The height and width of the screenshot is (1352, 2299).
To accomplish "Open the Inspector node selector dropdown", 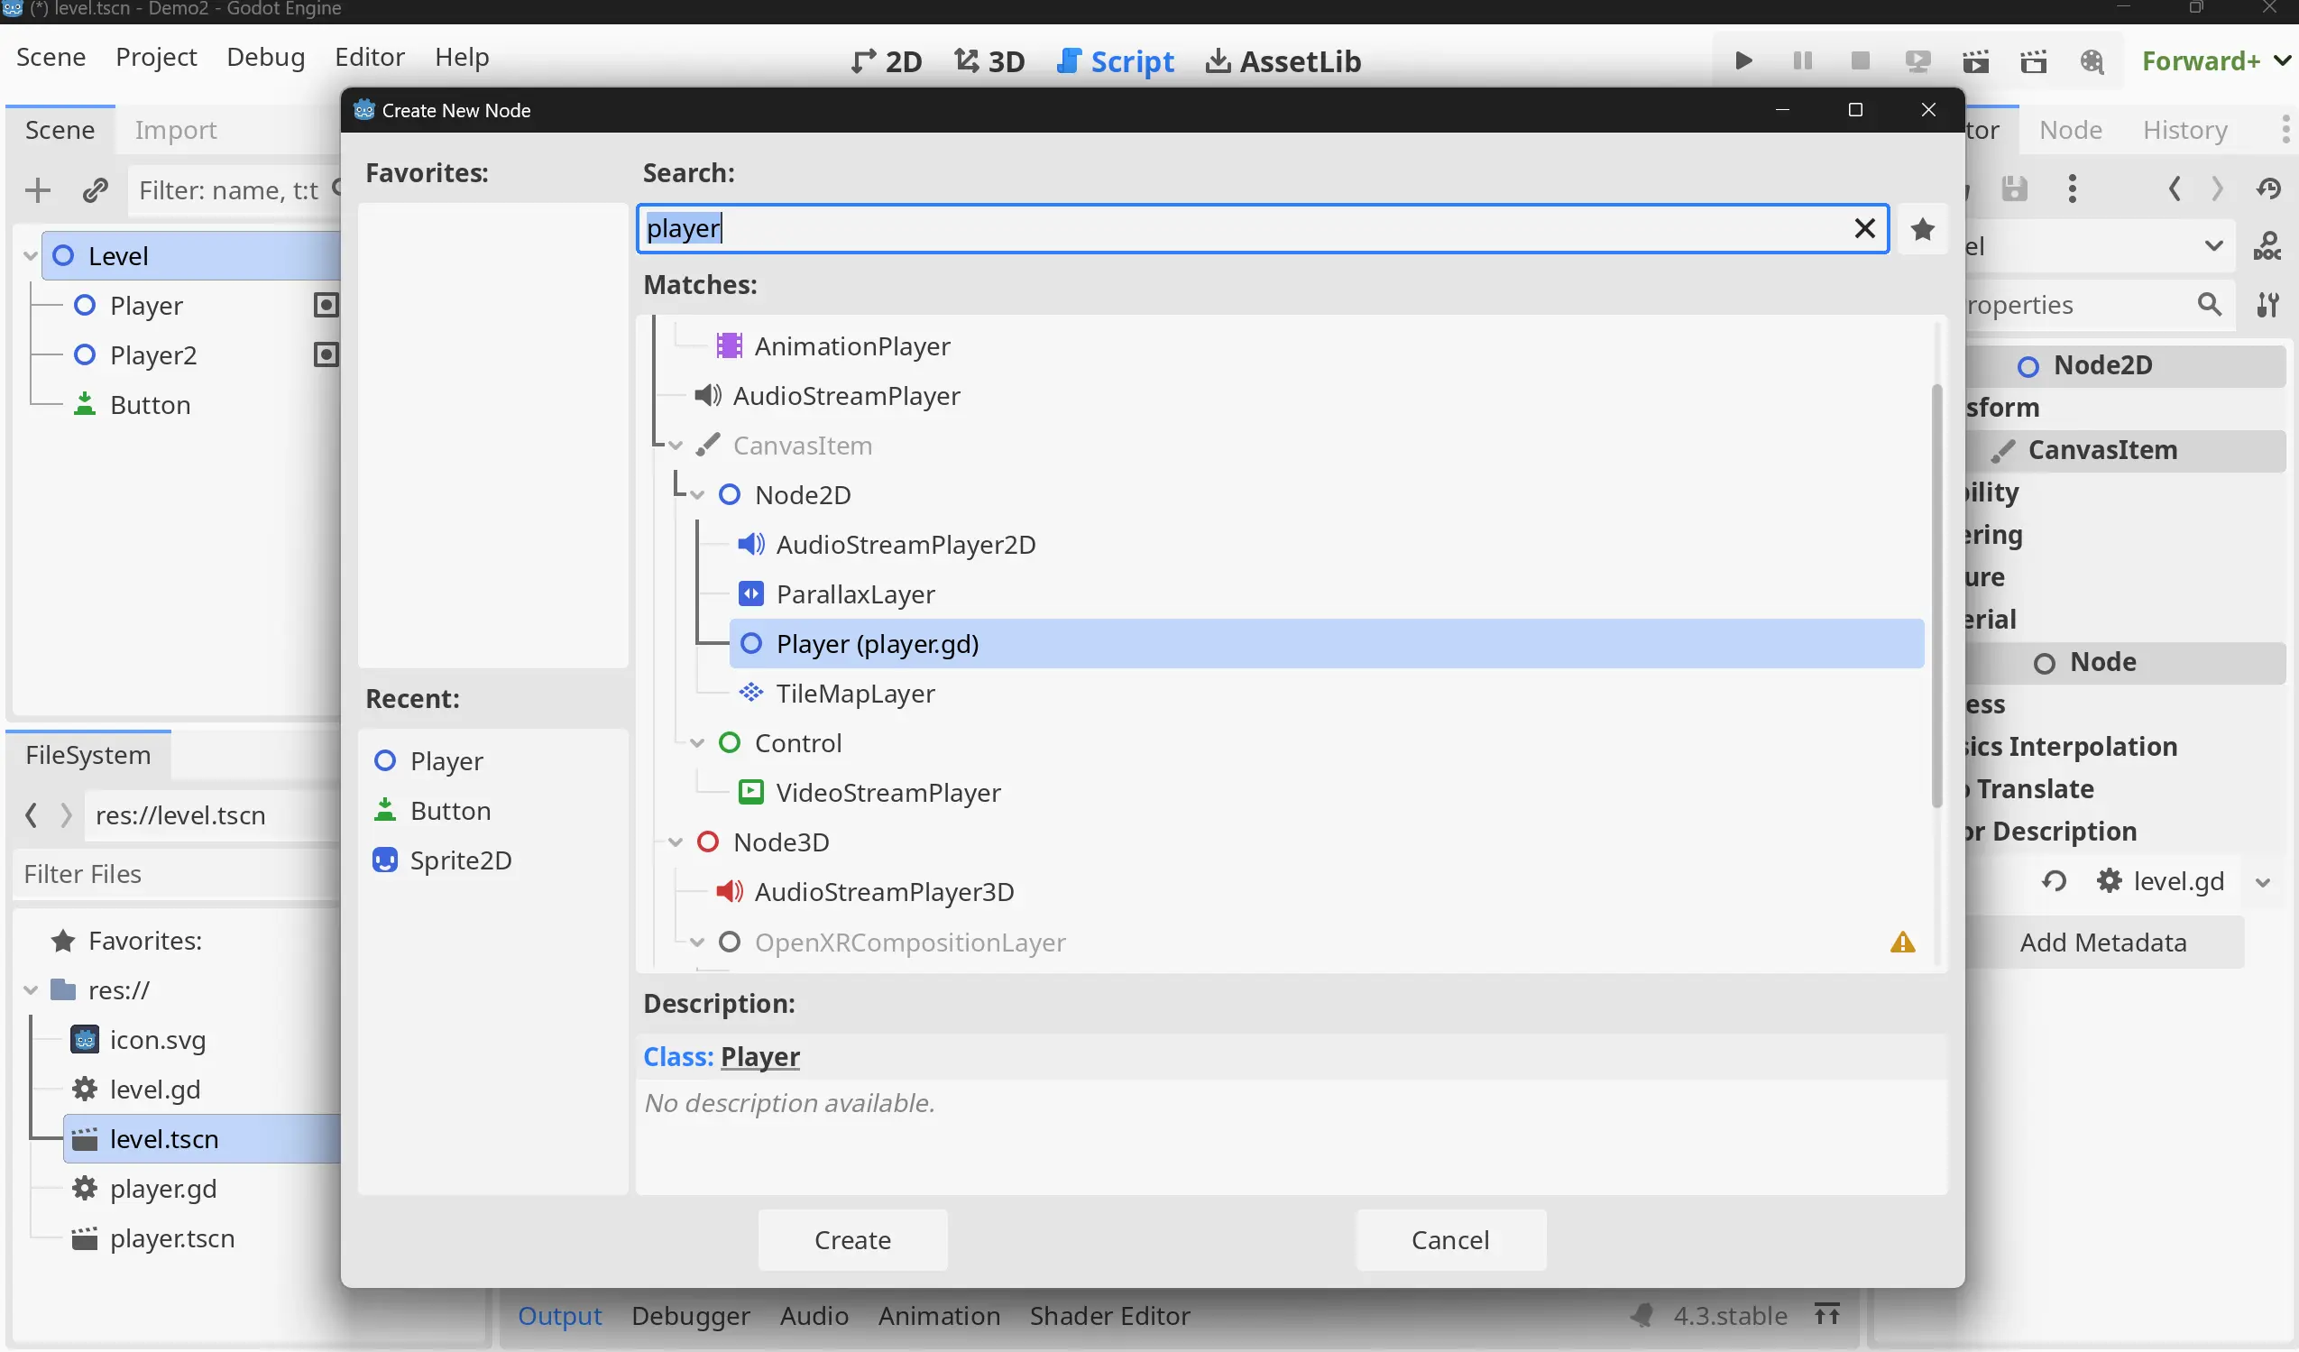I will point(2213,246).
